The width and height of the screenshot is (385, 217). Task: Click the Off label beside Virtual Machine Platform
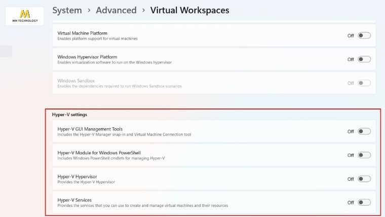pos(351,36)
